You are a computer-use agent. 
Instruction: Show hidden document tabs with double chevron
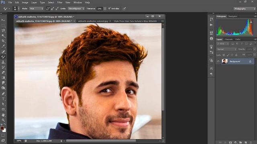click(162, 21)
